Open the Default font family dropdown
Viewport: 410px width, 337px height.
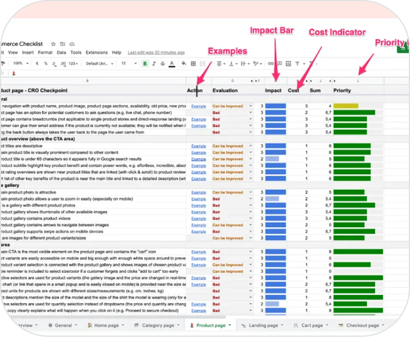pyautogui.click(x=98, y=63)
